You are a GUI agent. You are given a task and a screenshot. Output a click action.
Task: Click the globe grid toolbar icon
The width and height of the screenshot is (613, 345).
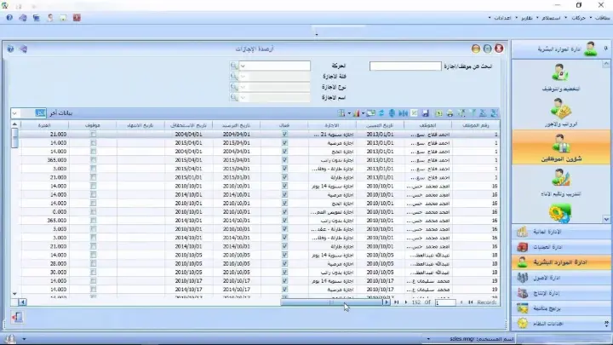(392, 113)
